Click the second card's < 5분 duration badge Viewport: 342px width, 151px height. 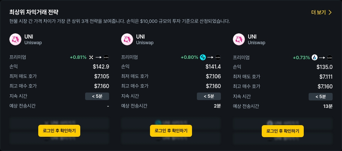coord(209,96)
